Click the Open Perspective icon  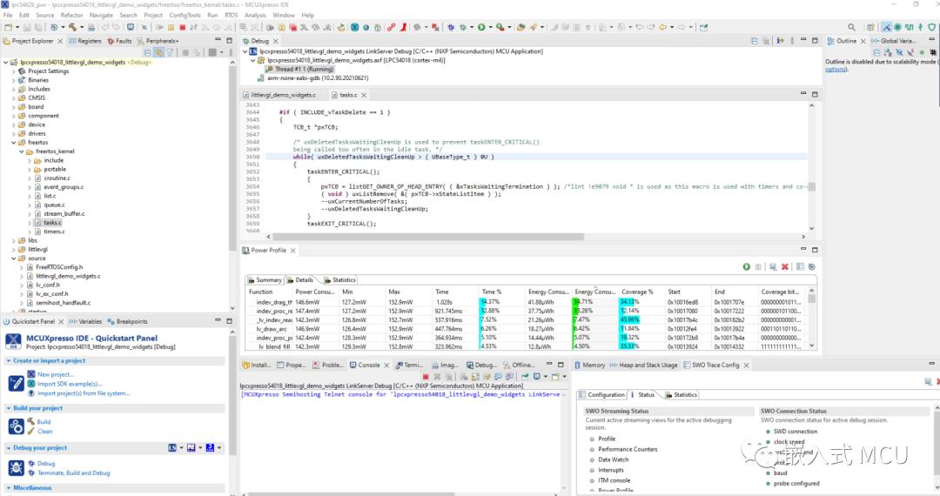pos(870,27)
